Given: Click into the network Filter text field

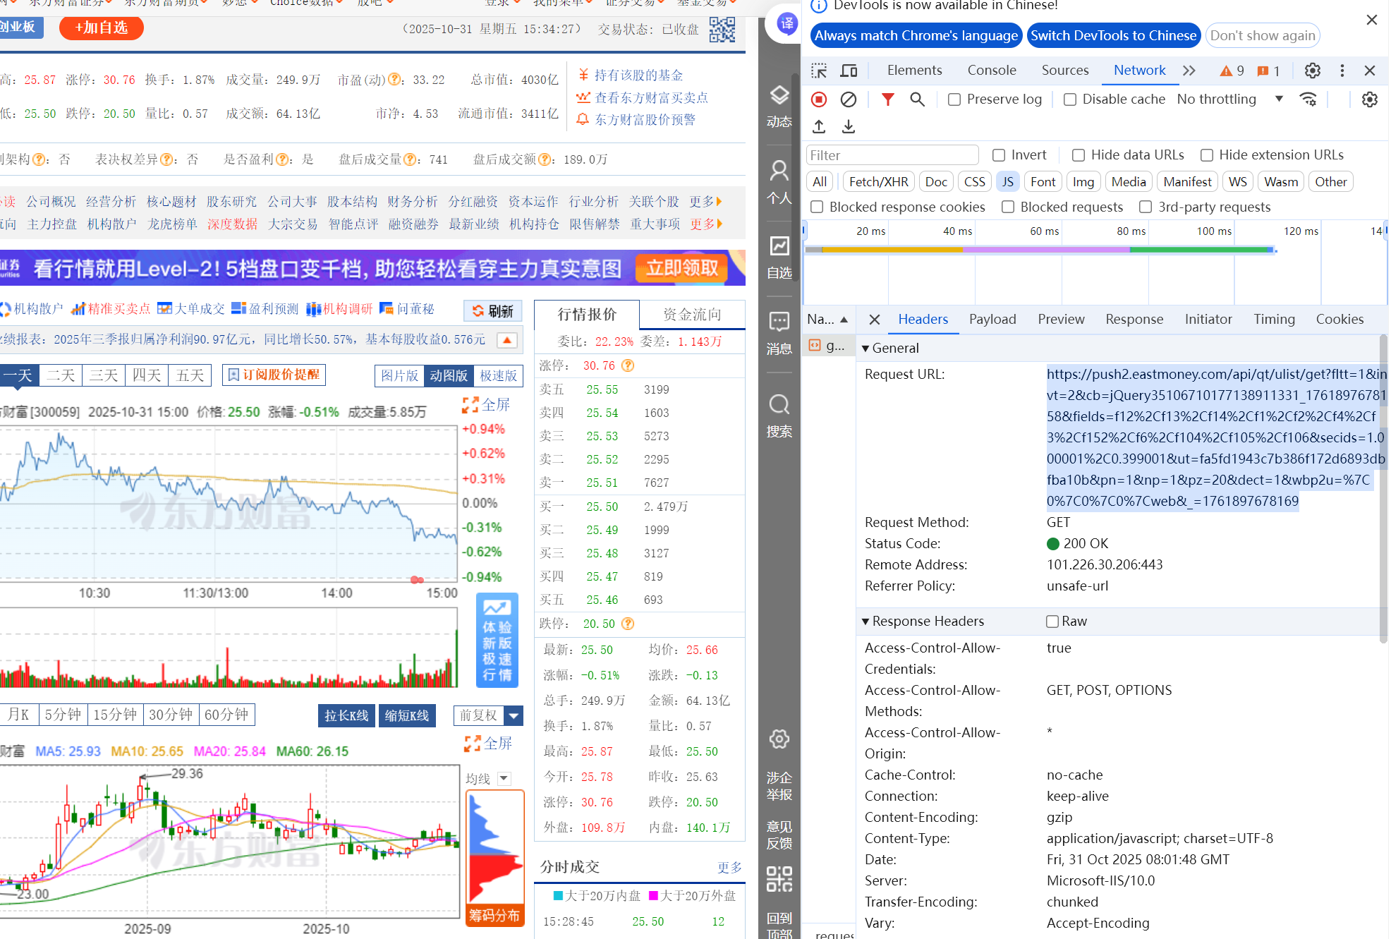Looking at the screenshot, I should click(x=892, y=155).
